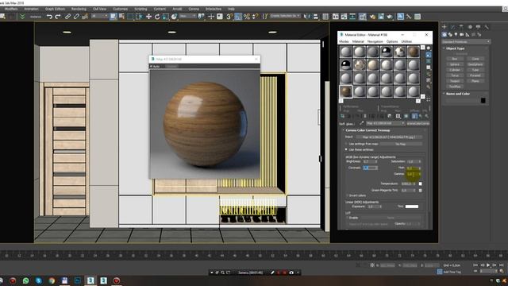Collapse the Object Type rollout
Image resolution: width=508 pixels, height=286 pixels.
coord(455,48)
